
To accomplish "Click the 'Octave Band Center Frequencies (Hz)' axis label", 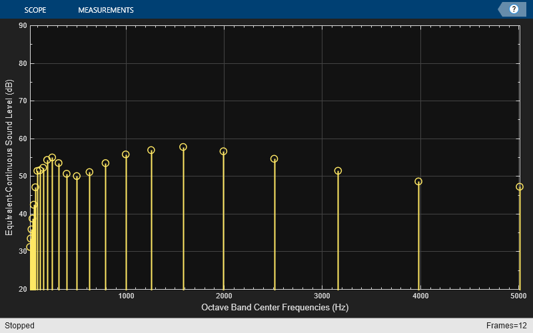I will click(x=274, y=308).
